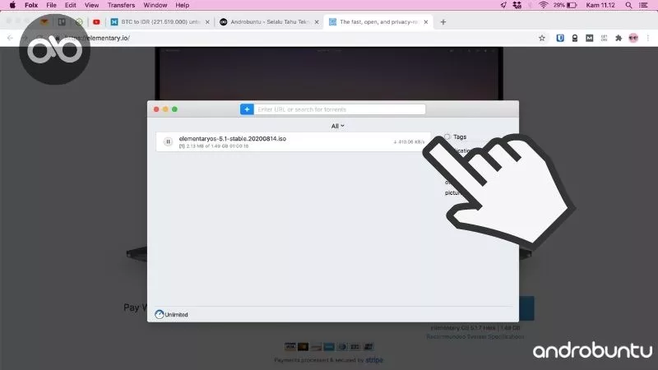Click the Enter URL or search for torrents field

coord(340,109)
